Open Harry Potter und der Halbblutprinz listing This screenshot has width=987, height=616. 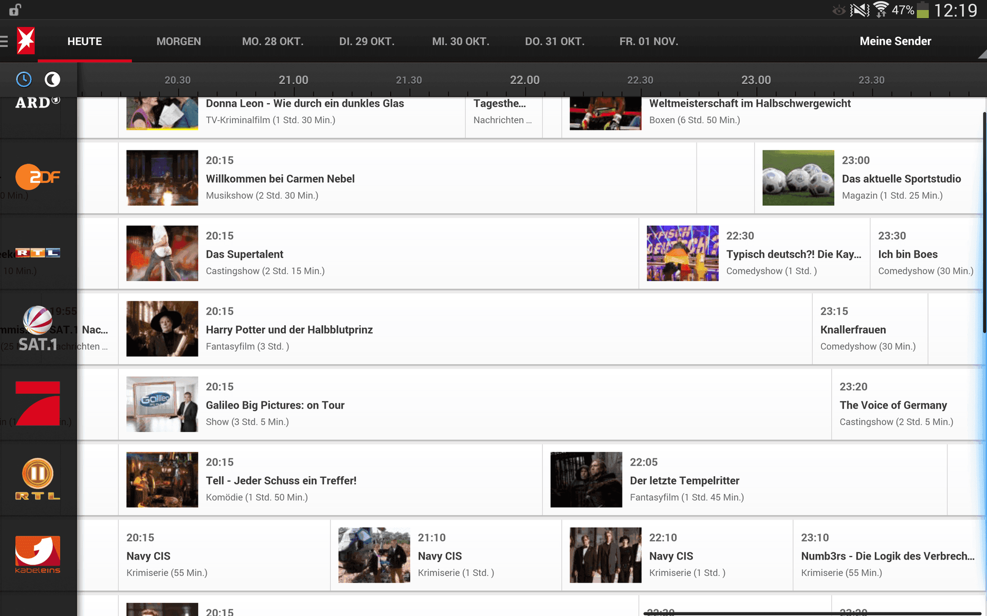coord(465,329)
